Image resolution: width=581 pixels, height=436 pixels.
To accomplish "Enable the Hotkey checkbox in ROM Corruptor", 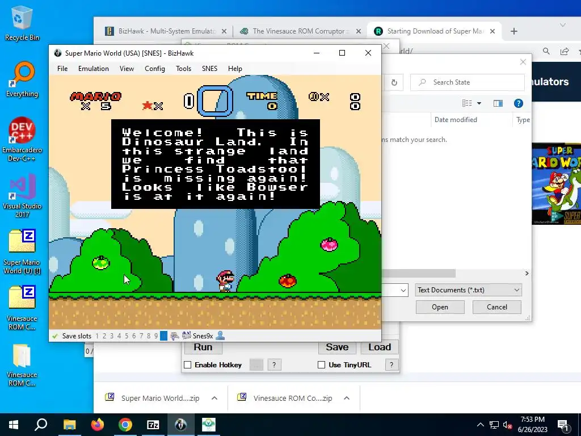I will click(x=187, y=365).
